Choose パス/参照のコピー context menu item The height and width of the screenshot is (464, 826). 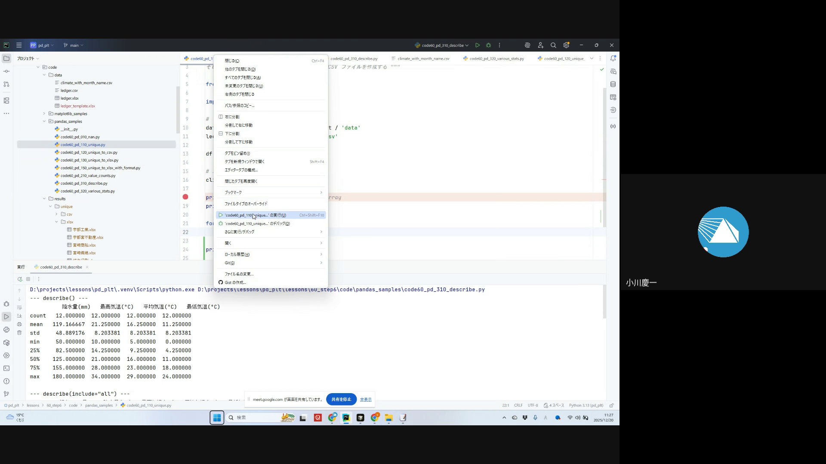tap(240, 106)
